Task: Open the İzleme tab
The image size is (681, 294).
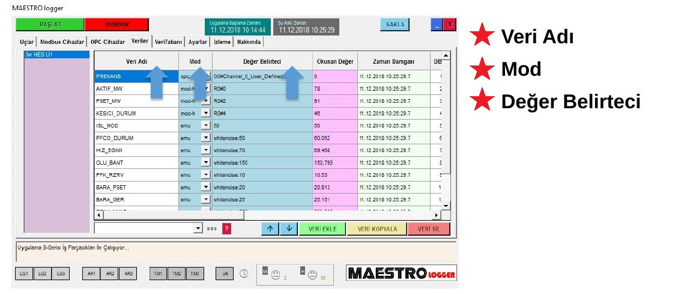Action: coord(222,42)
